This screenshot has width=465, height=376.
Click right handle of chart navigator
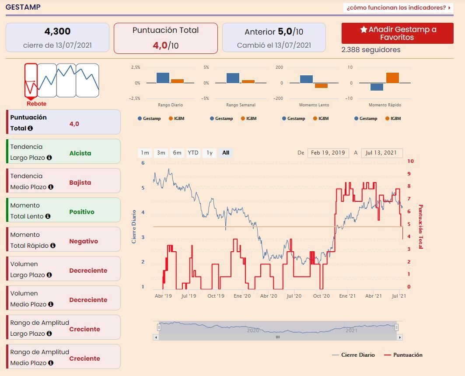coord(396,327)
